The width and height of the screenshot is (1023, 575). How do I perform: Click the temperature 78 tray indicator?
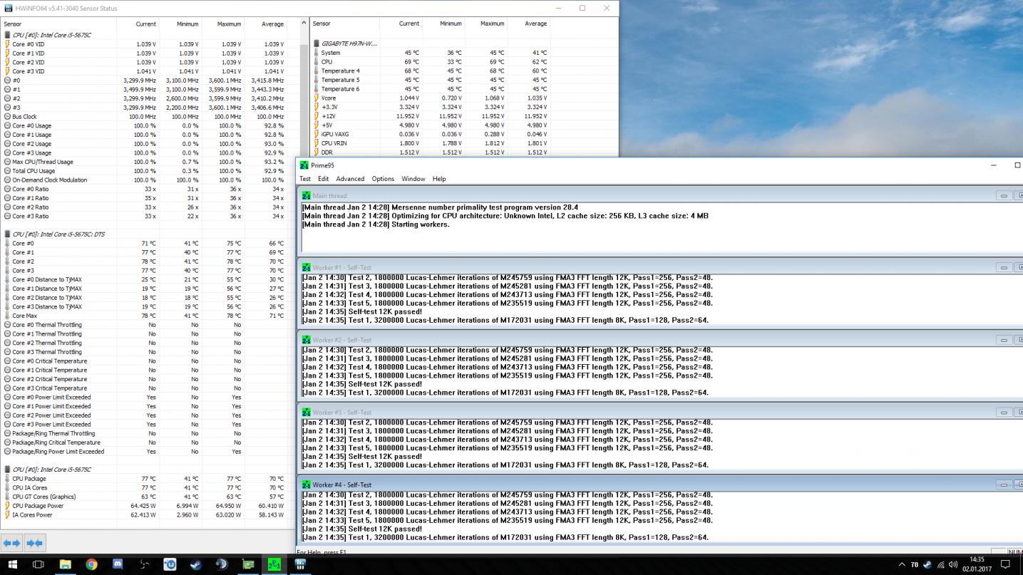point(915,565)
